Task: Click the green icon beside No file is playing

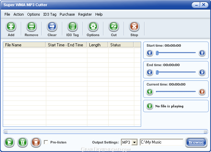Action: coord(149,106)
